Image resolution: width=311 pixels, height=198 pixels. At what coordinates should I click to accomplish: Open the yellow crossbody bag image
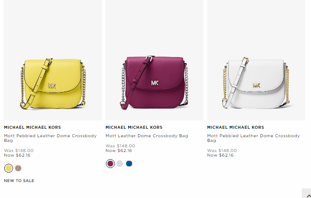(53, 60)
